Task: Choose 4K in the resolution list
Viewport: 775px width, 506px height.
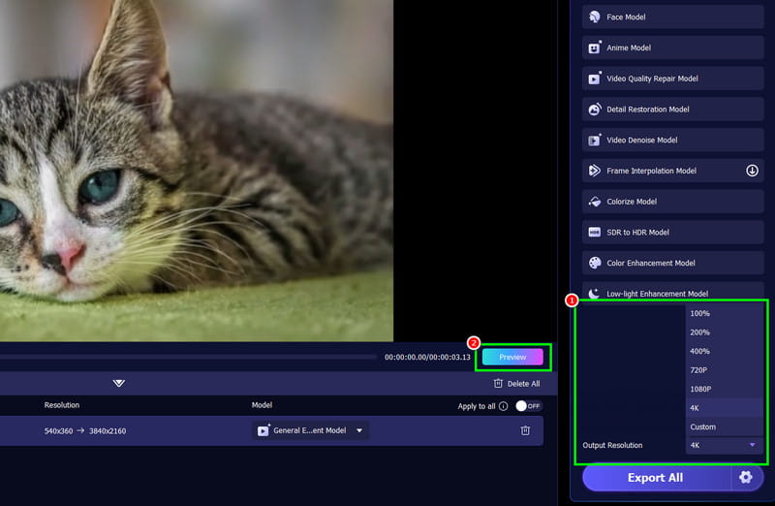Action: click(724, 407)
